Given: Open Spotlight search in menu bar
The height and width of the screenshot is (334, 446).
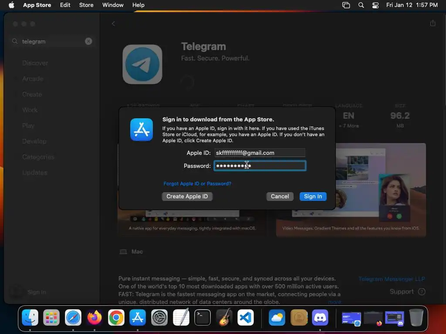Looking at the screenshot, I should [x=361, y=5].
